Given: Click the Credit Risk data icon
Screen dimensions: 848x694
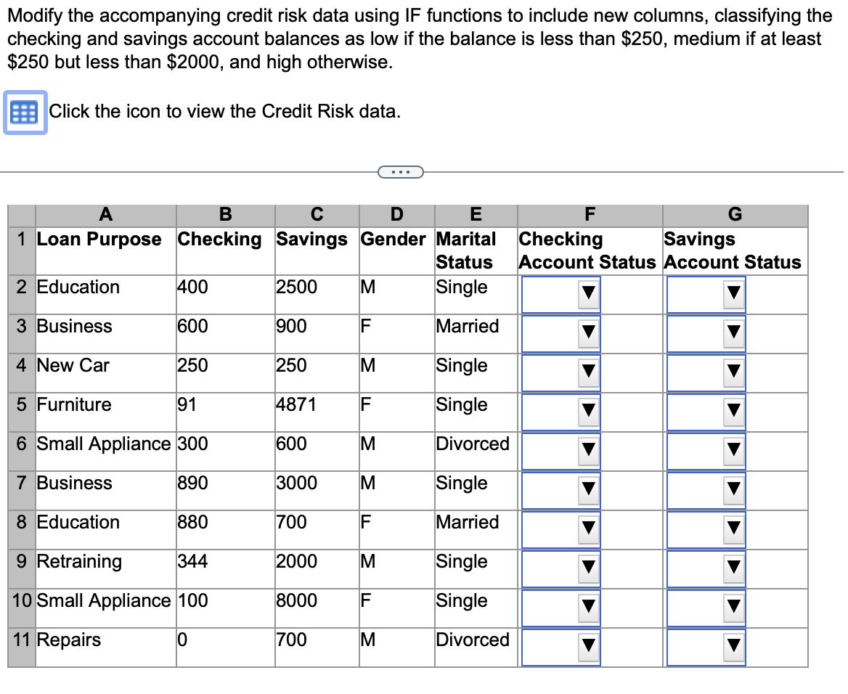Looking at the screenshot, I should pos(24,111).
